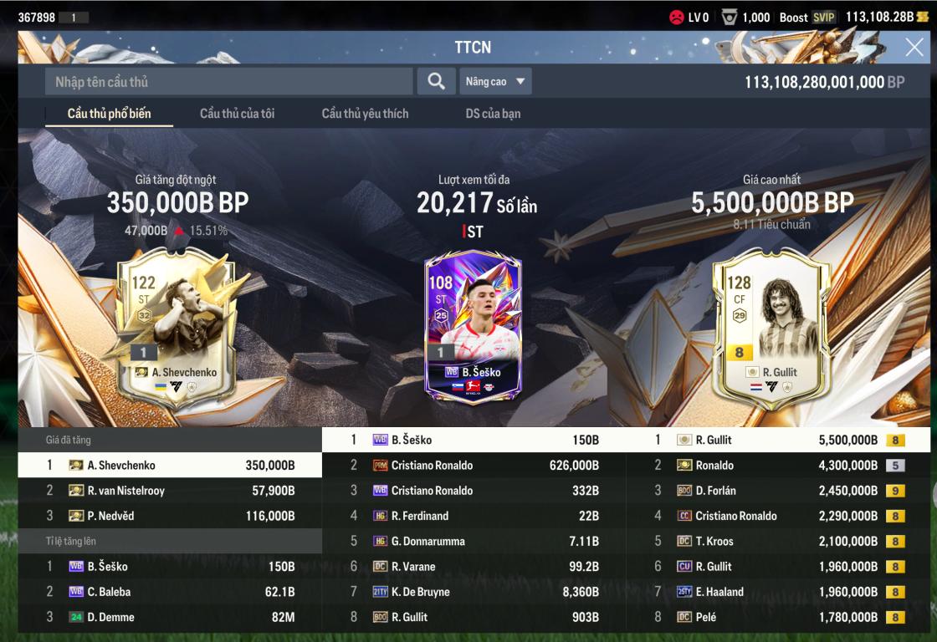The image size is (937, 642).
Task: Switch to Cầu thủ yêu thích tab
Action: click(365, 114)
